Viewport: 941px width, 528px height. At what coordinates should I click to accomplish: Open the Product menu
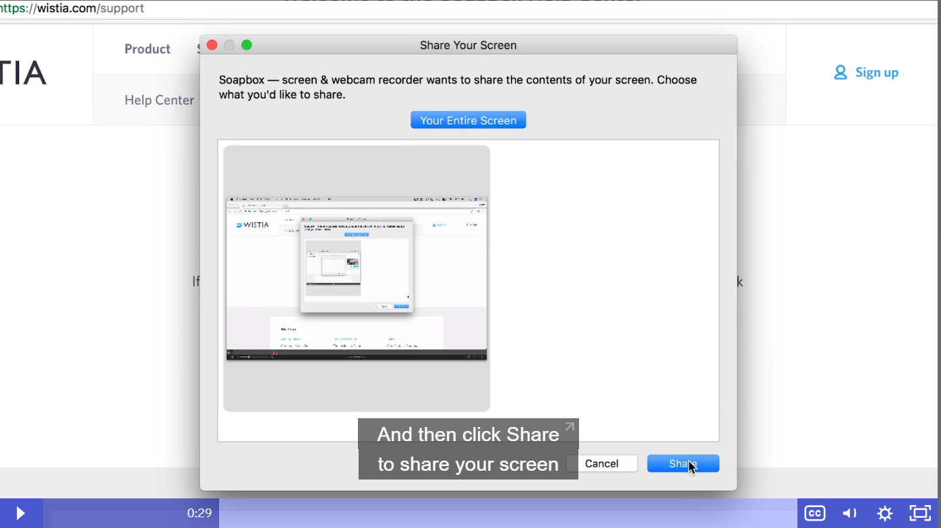pos(148,49)
